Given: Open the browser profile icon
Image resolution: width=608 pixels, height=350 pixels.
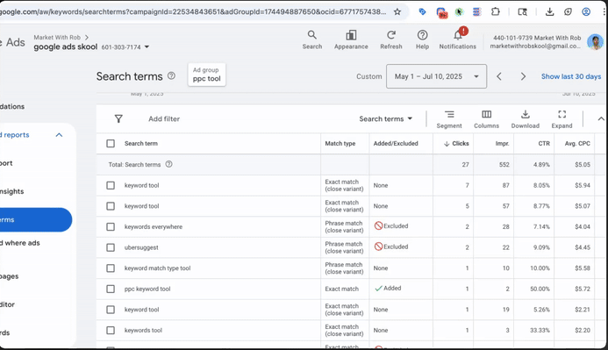Looking at the screenshot, I should (x=586, y=11).
